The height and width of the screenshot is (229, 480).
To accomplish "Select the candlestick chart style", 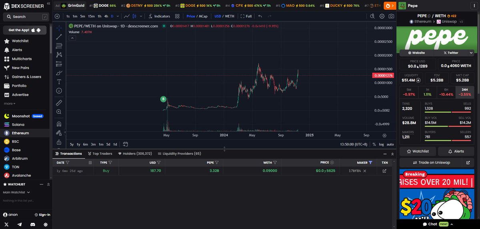I will coord(135,16).
